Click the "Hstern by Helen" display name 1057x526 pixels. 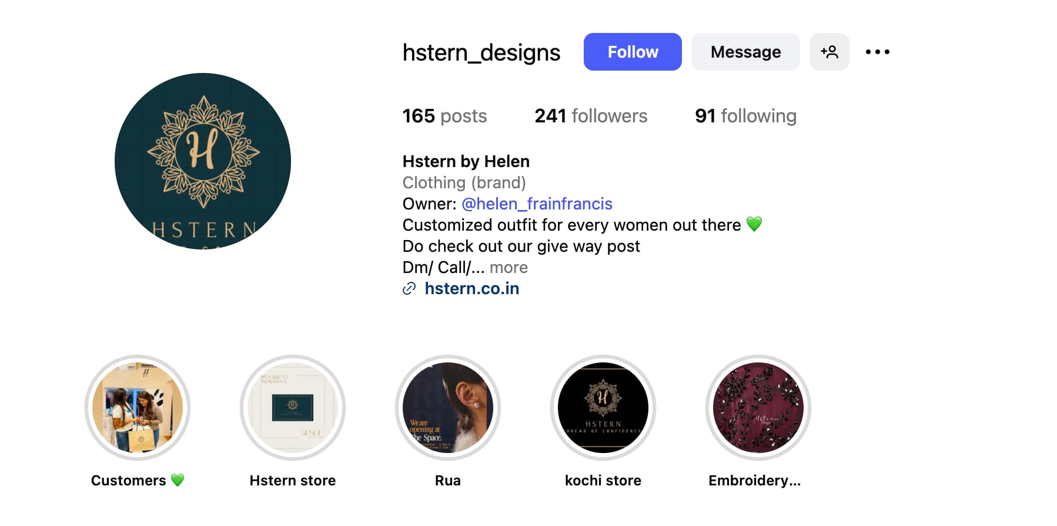point(466,161)
